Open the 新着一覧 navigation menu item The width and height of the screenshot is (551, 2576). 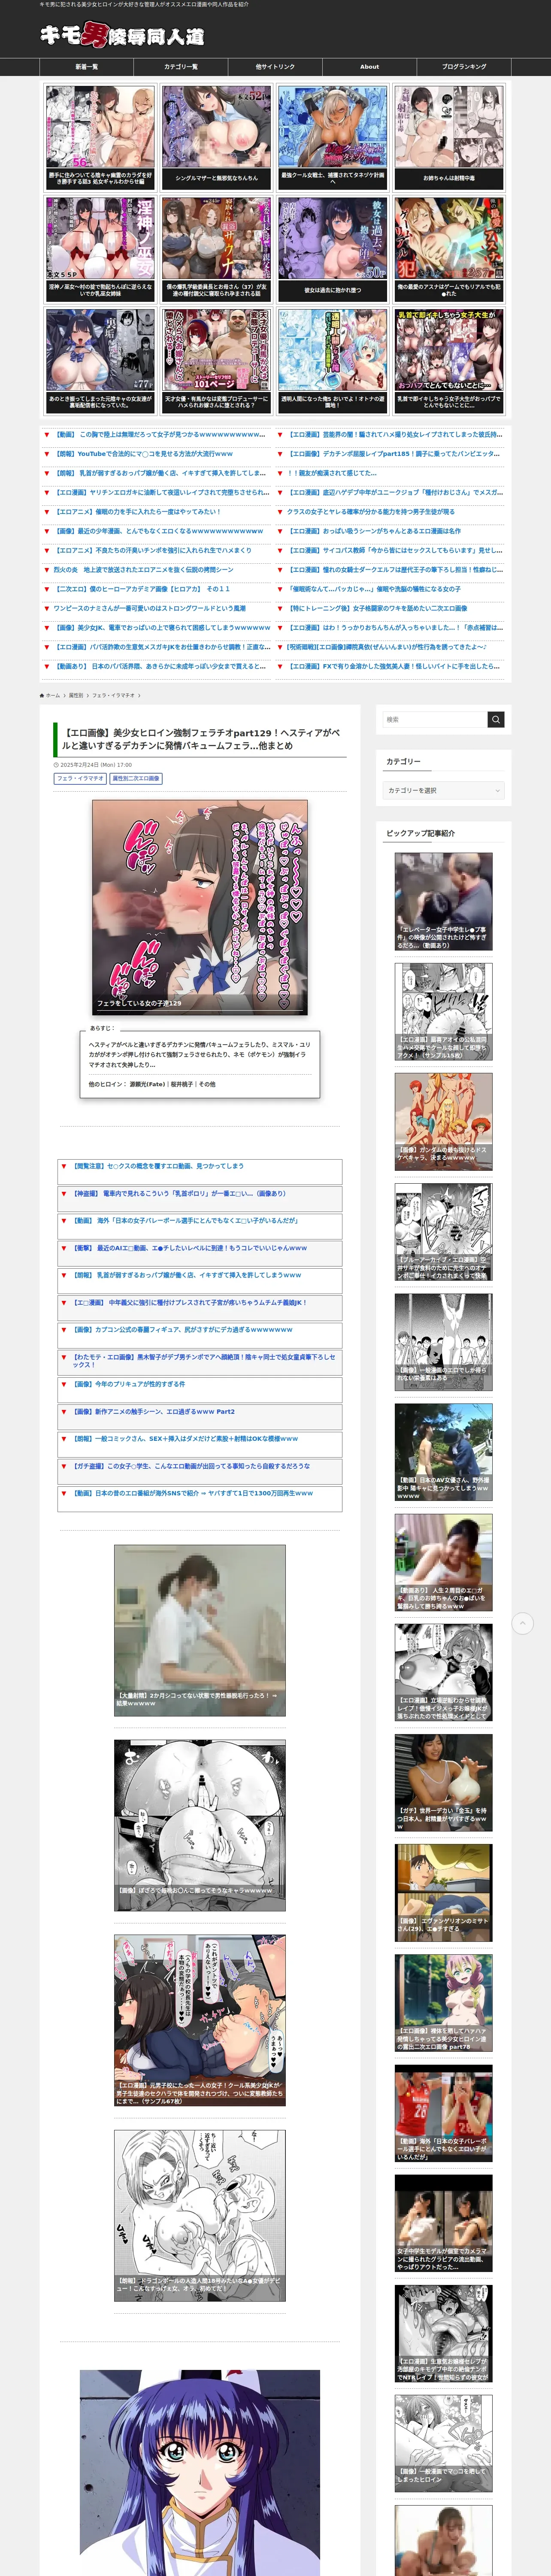coord(87,67)
